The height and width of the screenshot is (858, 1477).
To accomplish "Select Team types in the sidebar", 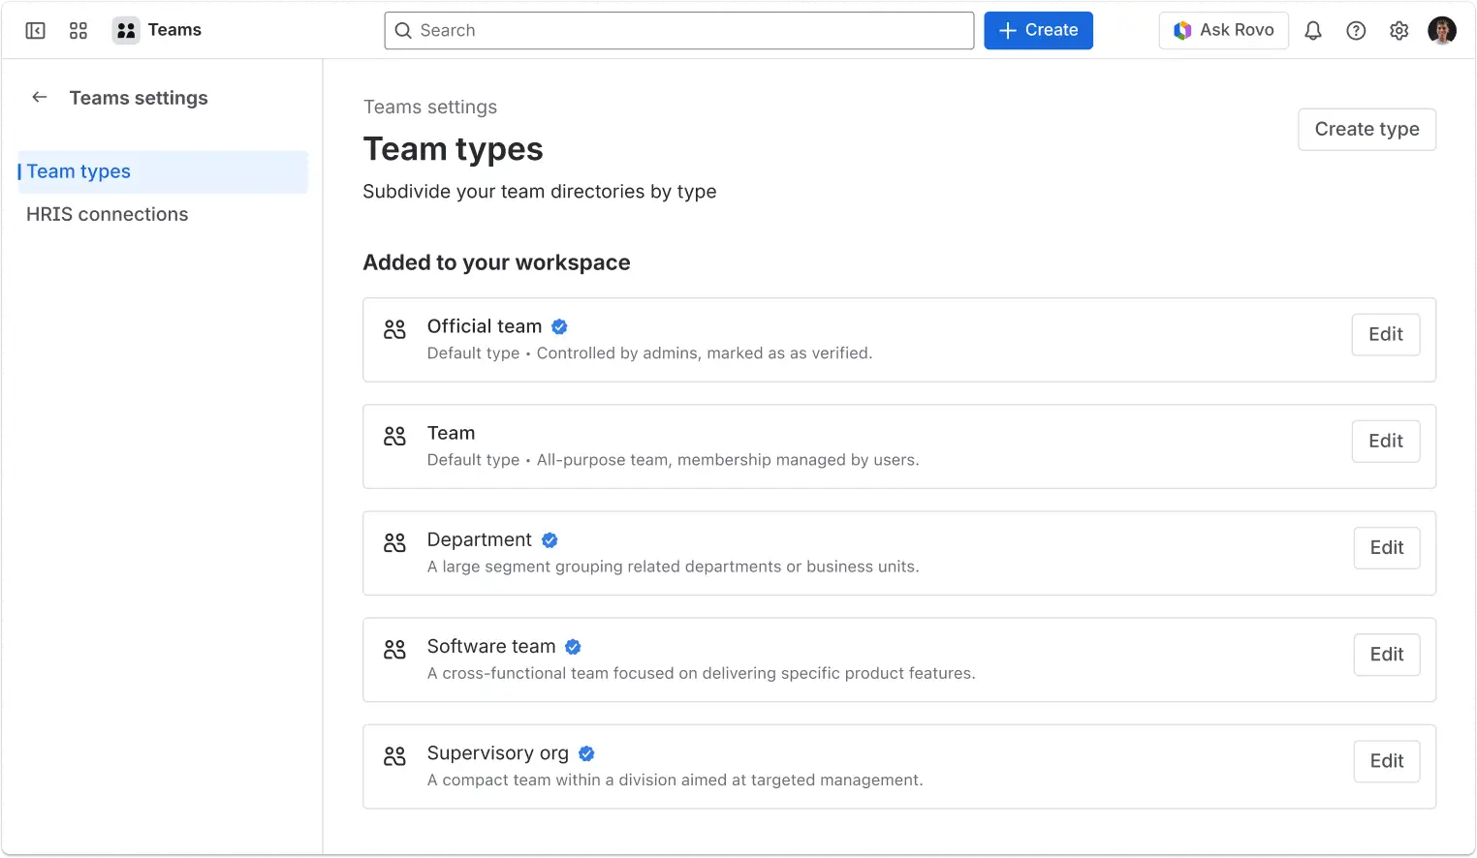I will click(79, 171).
